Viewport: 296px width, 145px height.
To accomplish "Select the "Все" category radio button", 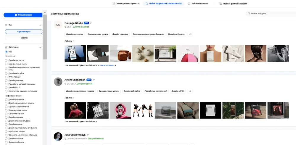I will 6,52.
